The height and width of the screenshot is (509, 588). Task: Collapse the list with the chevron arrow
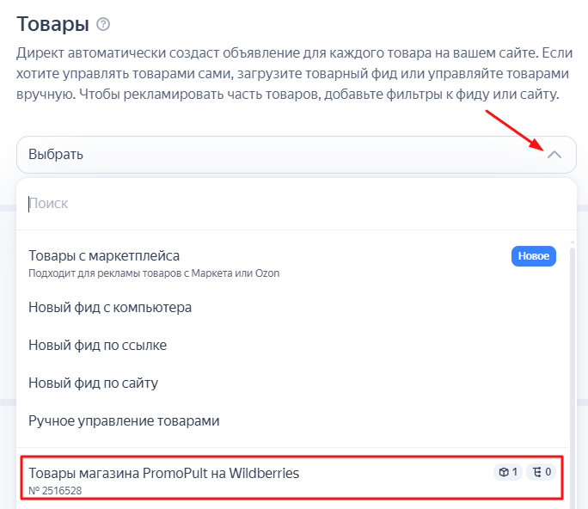click(x=554, y=155)
